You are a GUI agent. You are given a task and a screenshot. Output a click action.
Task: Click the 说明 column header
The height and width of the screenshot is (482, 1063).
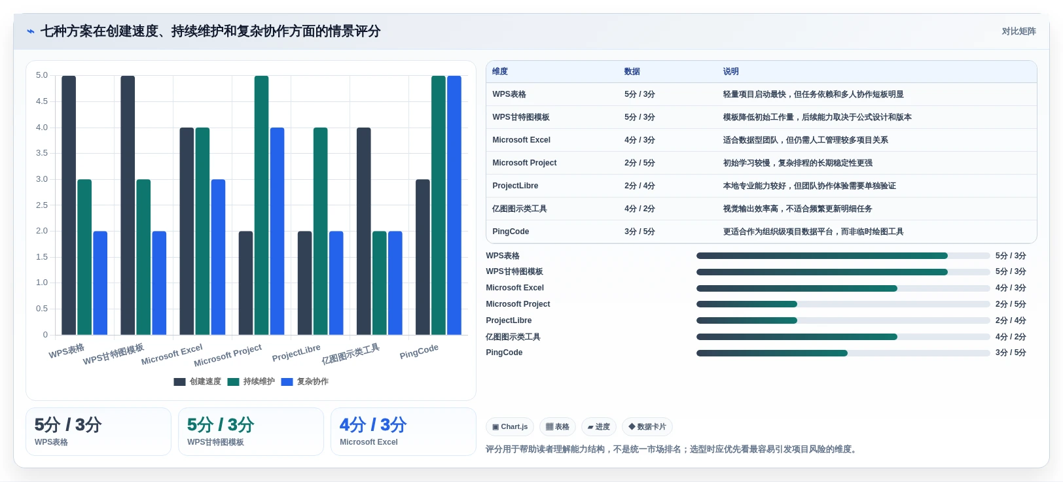[731, 71]
